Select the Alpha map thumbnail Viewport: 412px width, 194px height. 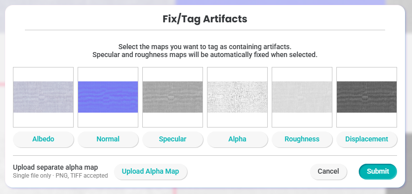[x=237, y=97]
